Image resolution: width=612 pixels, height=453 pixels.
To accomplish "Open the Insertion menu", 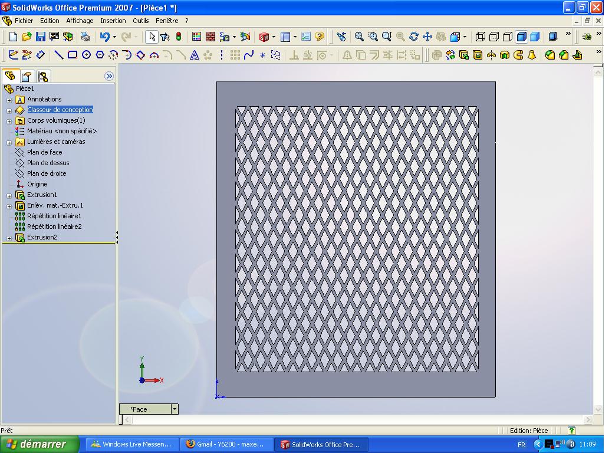I will (x=113, y=21).
